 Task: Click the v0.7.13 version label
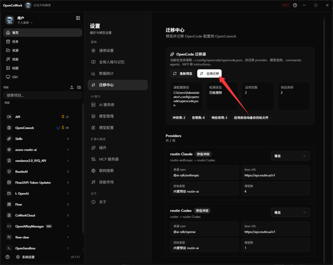[x=75, y=257]
